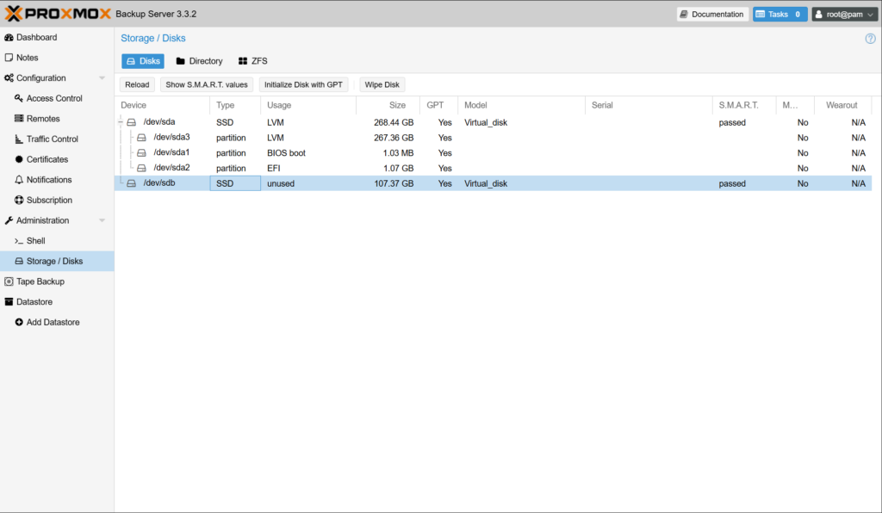The width and height of the screenshot is (882, 513).
Task: Open the Dashboard from the sidebar
Action: pos(36,38)
